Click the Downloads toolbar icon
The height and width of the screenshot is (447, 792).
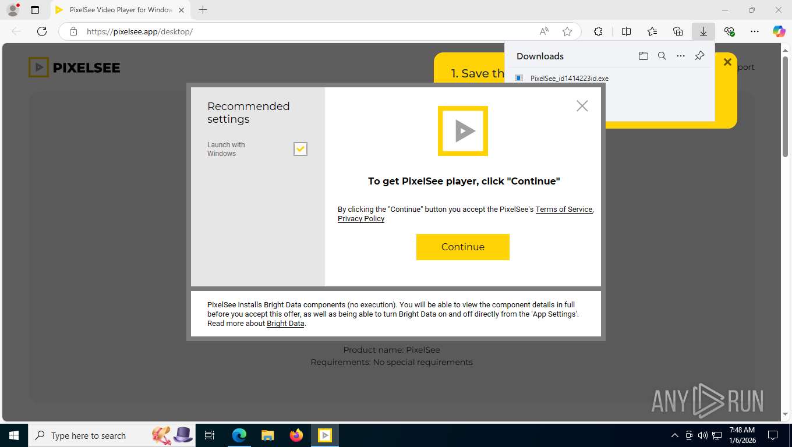[703, 31]
